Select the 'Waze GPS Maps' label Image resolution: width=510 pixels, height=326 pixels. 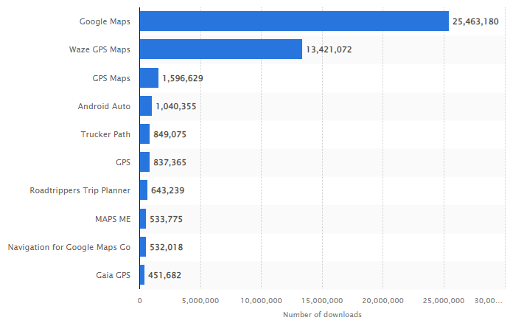[x=99, y=49]
